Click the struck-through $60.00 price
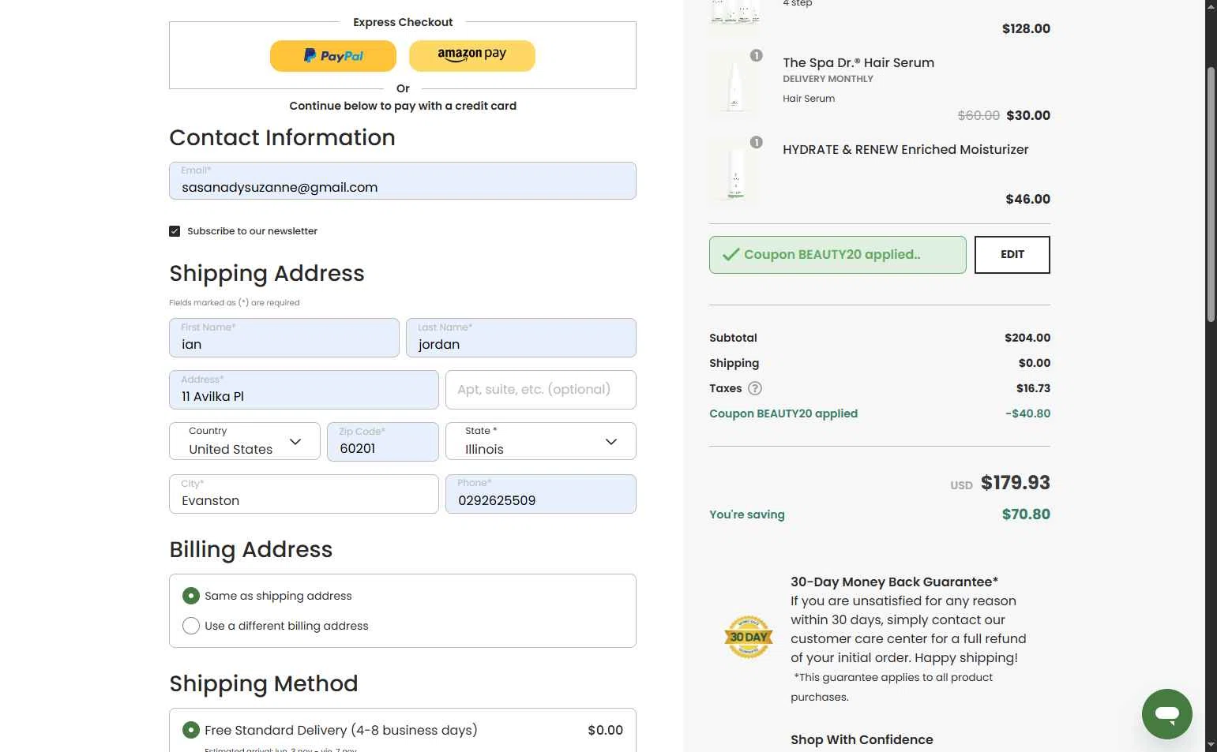Screen dimensions: 1217x752 (978, 115)
